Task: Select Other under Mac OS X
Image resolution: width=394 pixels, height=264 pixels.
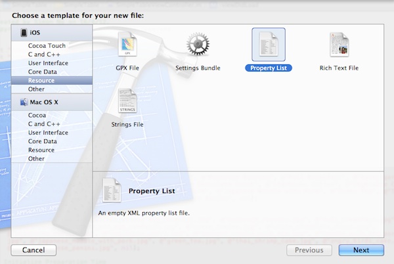Action: [x=36, y=158]
